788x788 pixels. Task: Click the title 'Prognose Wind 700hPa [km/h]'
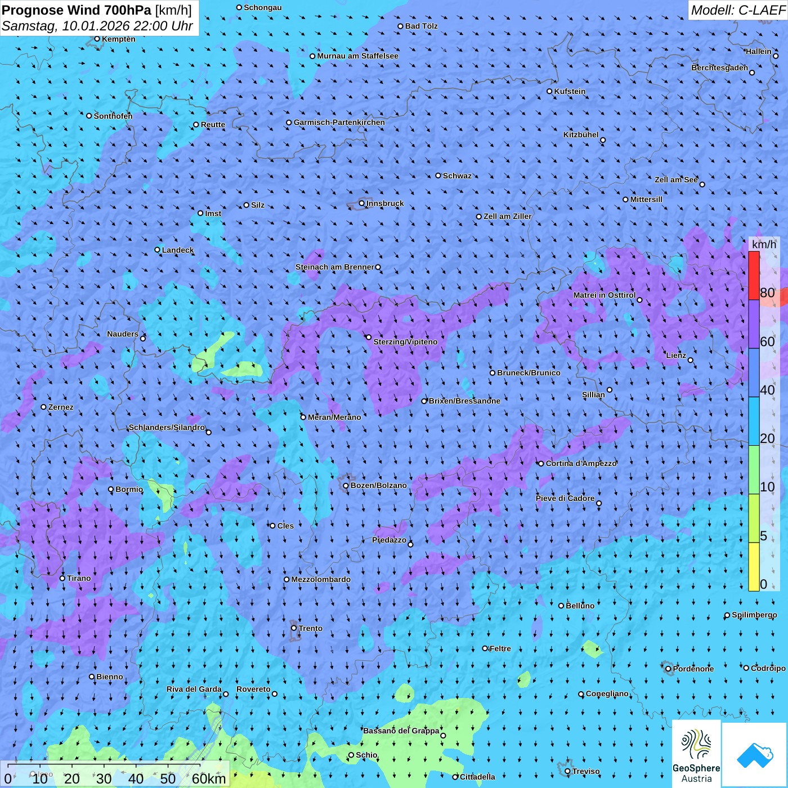[x=97, y=10]
